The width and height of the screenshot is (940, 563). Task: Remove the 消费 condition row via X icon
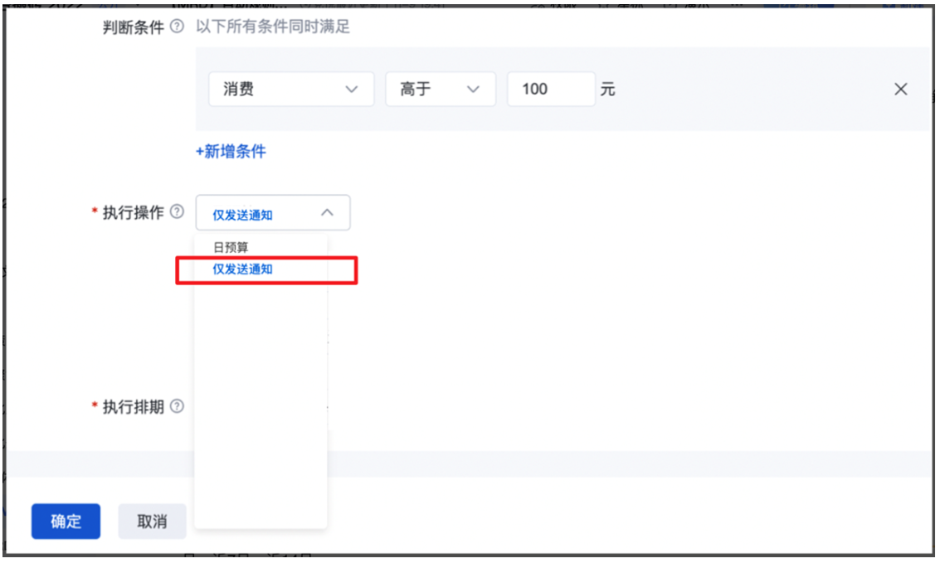pyautogui.click(x=901, y=89)
